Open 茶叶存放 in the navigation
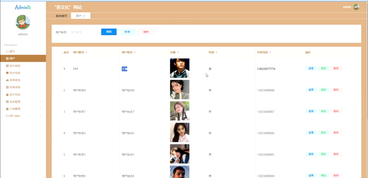Viewport: 368px width, 178px height. pos(23,95)
